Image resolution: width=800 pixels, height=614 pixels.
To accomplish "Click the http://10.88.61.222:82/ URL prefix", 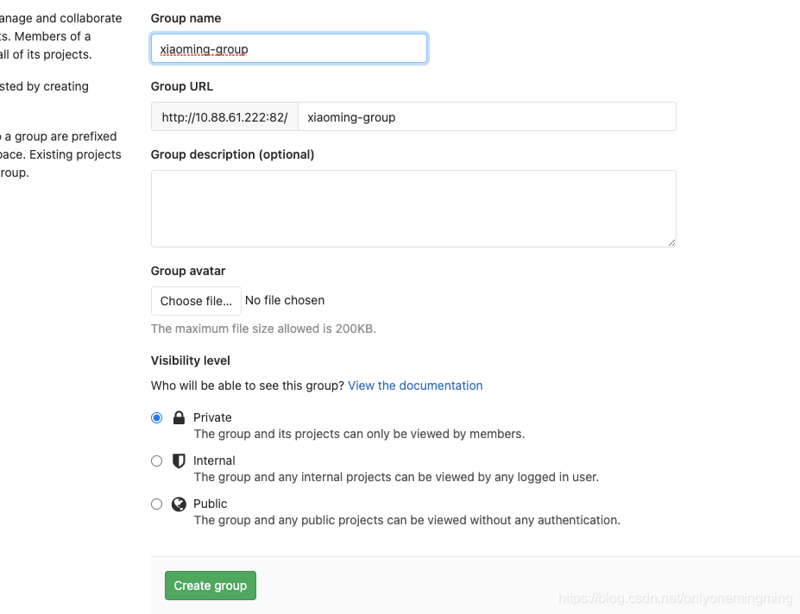I will pyautogui.click(x=224, y=116).
